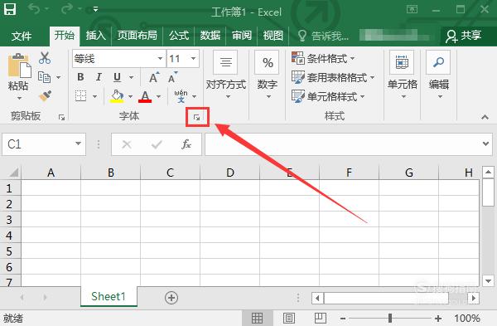Image resolution: width=497 pixels, height=326 pixels.
Task: Open the 单元格 cells group
Action: (x=403, y=75)
